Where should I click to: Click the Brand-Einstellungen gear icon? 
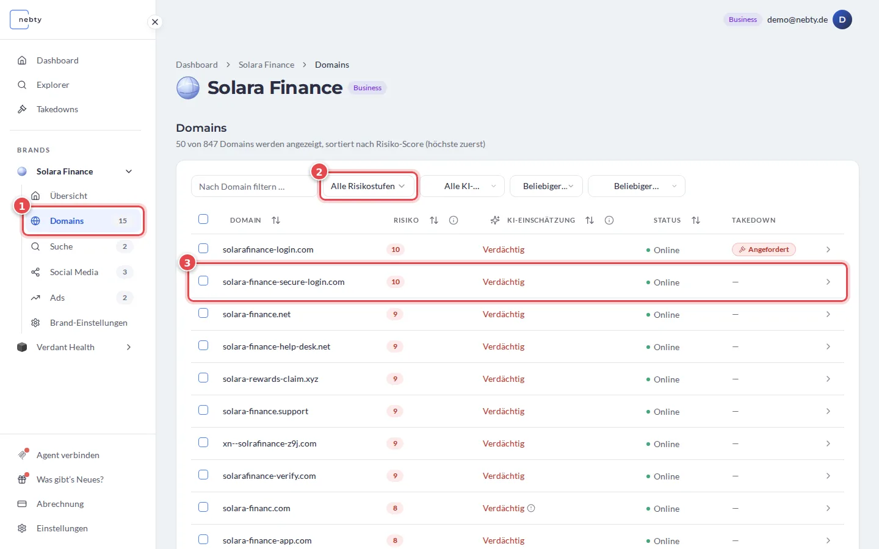tap(35, 323)
